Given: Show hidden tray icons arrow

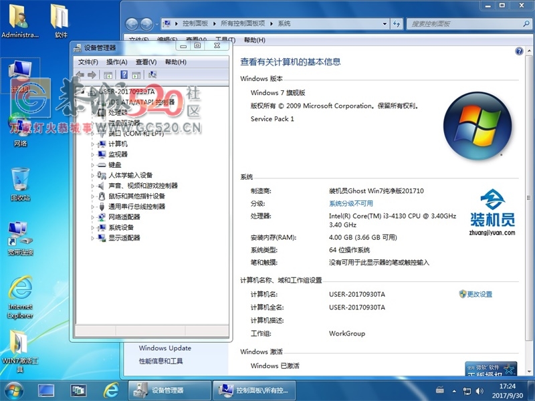Looking at the screenshot, I should (454, 391).
